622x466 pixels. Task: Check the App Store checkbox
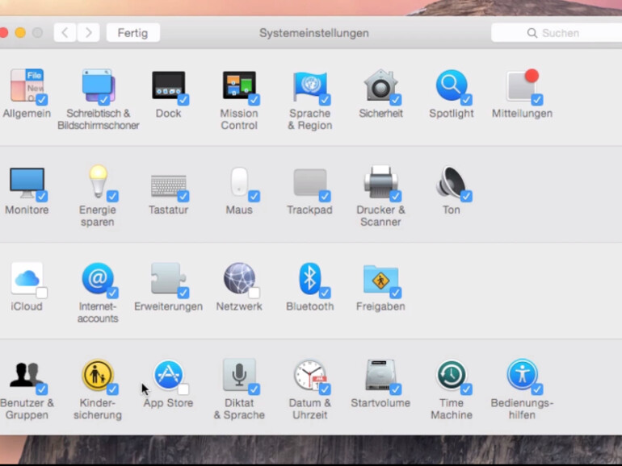[x=183, y=389]
